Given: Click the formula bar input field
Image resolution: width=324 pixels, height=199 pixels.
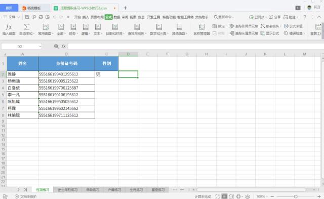Looking at the screenshot, I should pyautogui.click(x=196, y=46).
